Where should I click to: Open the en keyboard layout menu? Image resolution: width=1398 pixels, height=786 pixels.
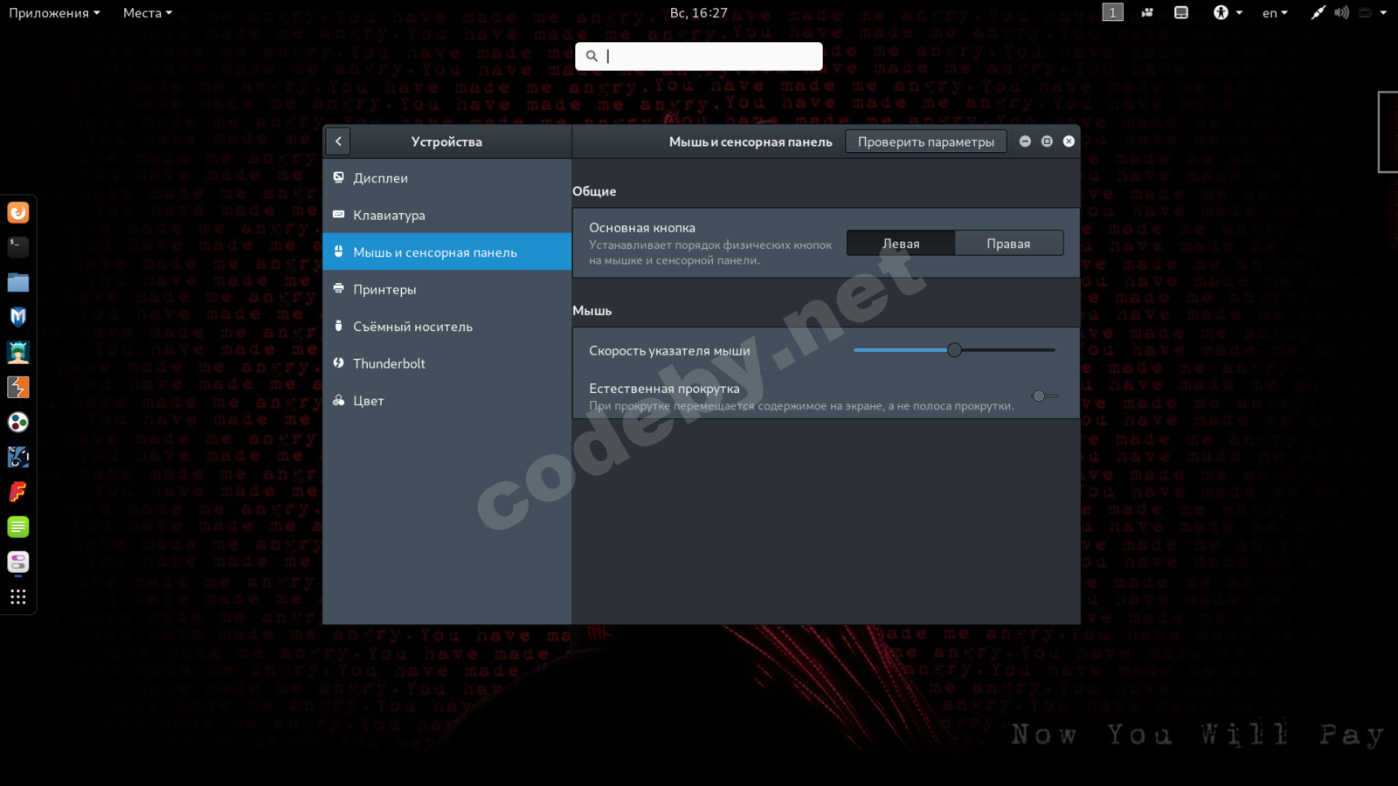click(x=1275, y=12)
